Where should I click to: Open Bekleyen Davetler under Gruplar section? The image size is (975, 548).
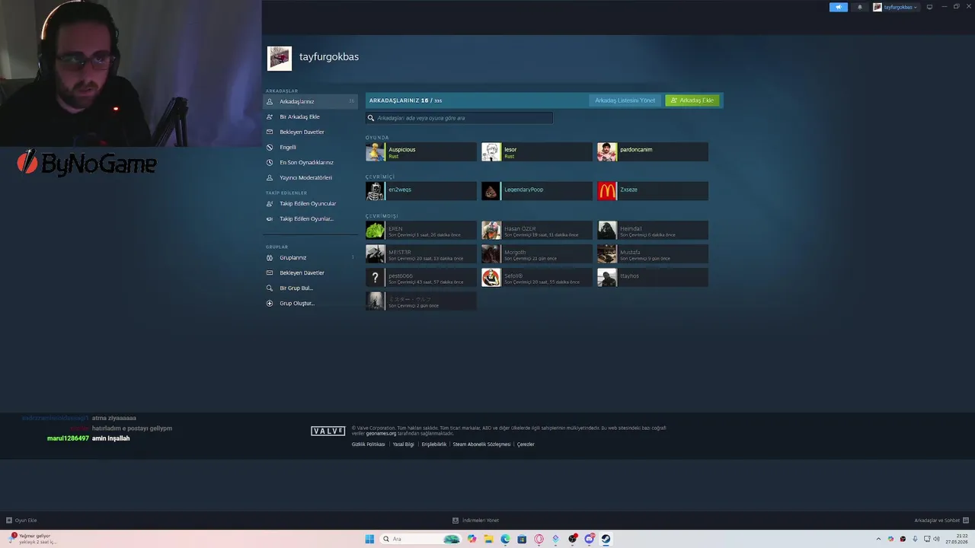click(310, 272)
